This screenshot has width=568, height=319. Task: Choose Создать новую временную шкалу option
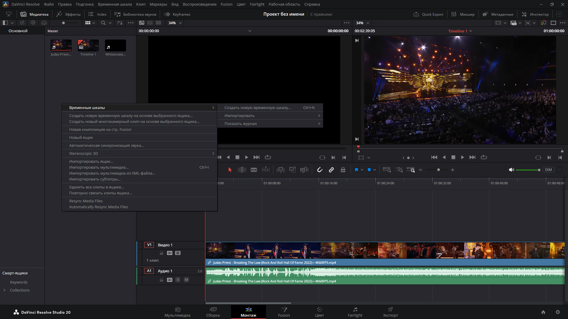[270, 108]
